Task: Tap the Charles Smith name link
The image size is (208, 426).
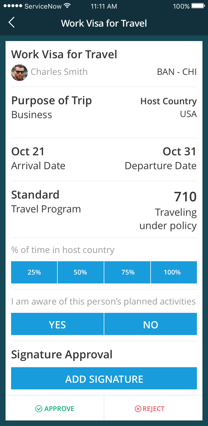Action: click(x=59, y=72)
